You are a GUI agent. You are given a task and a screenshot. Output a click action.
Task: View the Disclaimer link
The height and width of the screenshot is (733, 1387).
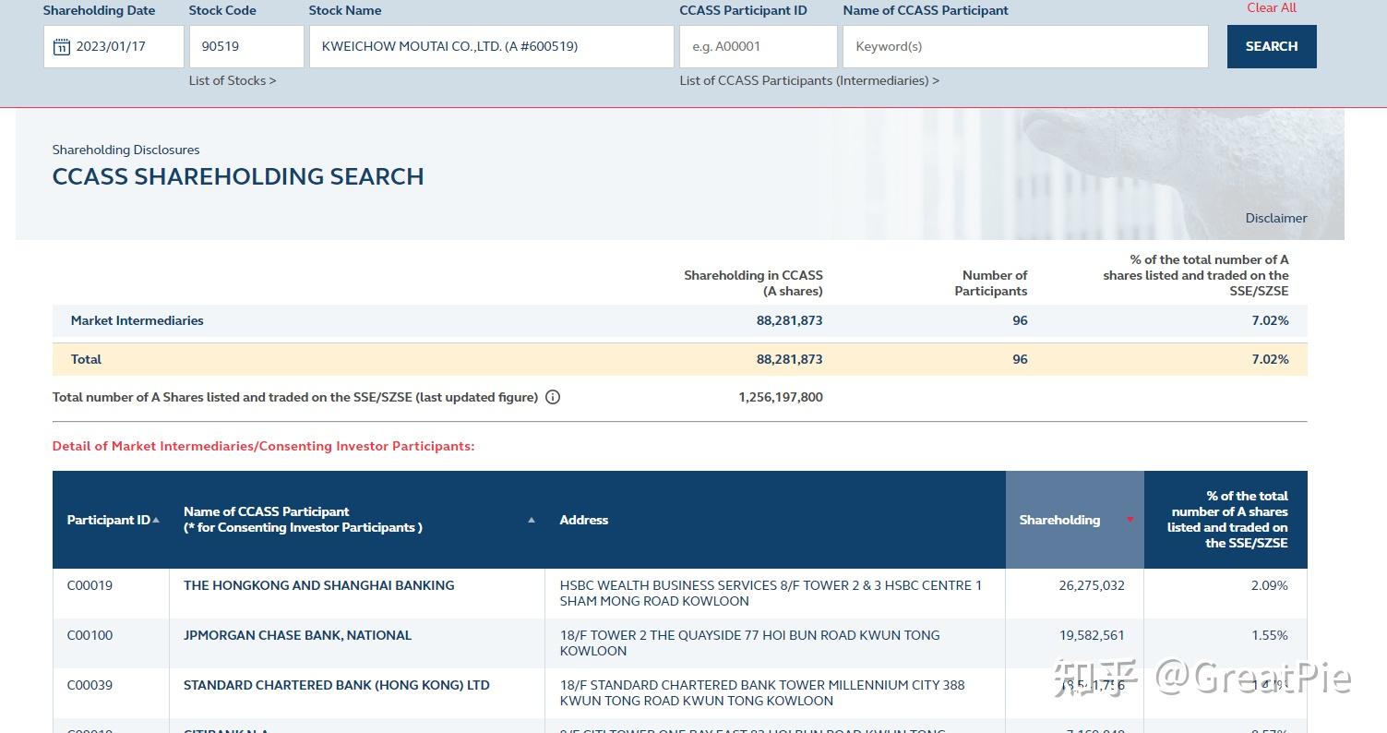pyautogui.click(x=1276, y=218)
